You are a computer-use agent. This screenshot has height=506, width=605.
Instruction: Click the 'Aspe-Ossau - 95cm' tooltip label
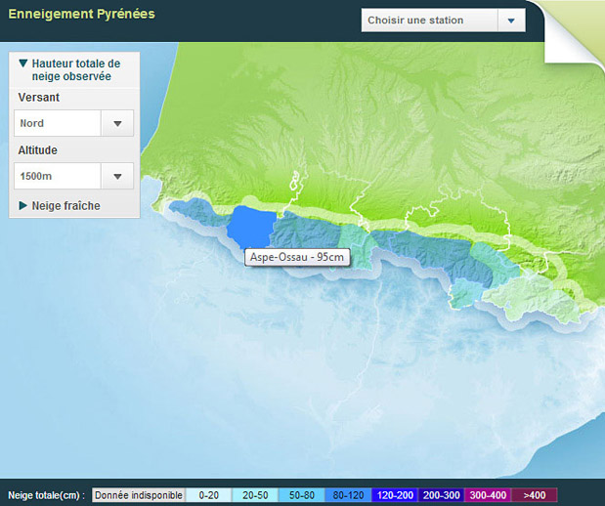point(296,258)
